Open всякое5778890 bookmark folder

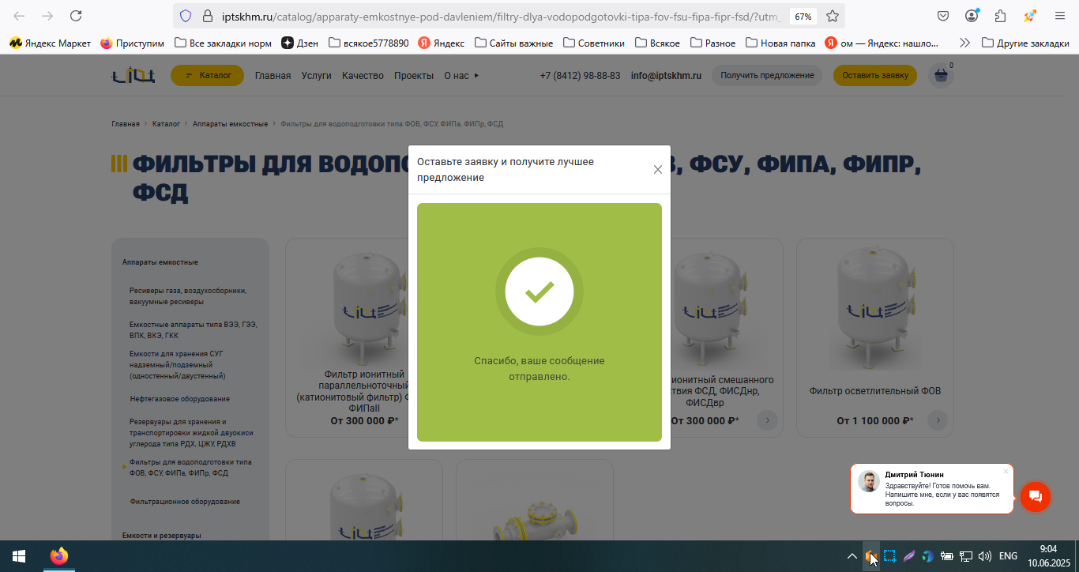[369, 43]
